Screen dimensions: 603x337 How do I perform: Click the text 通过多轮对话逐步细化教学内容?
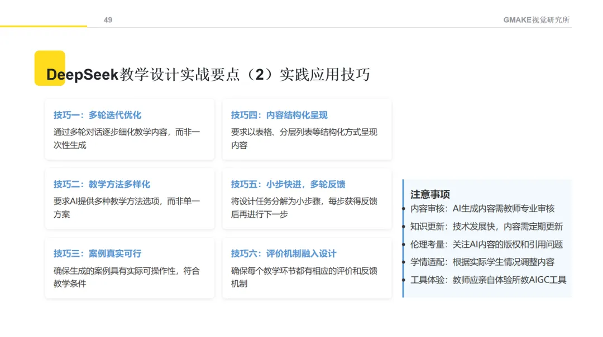coord(111,133)
